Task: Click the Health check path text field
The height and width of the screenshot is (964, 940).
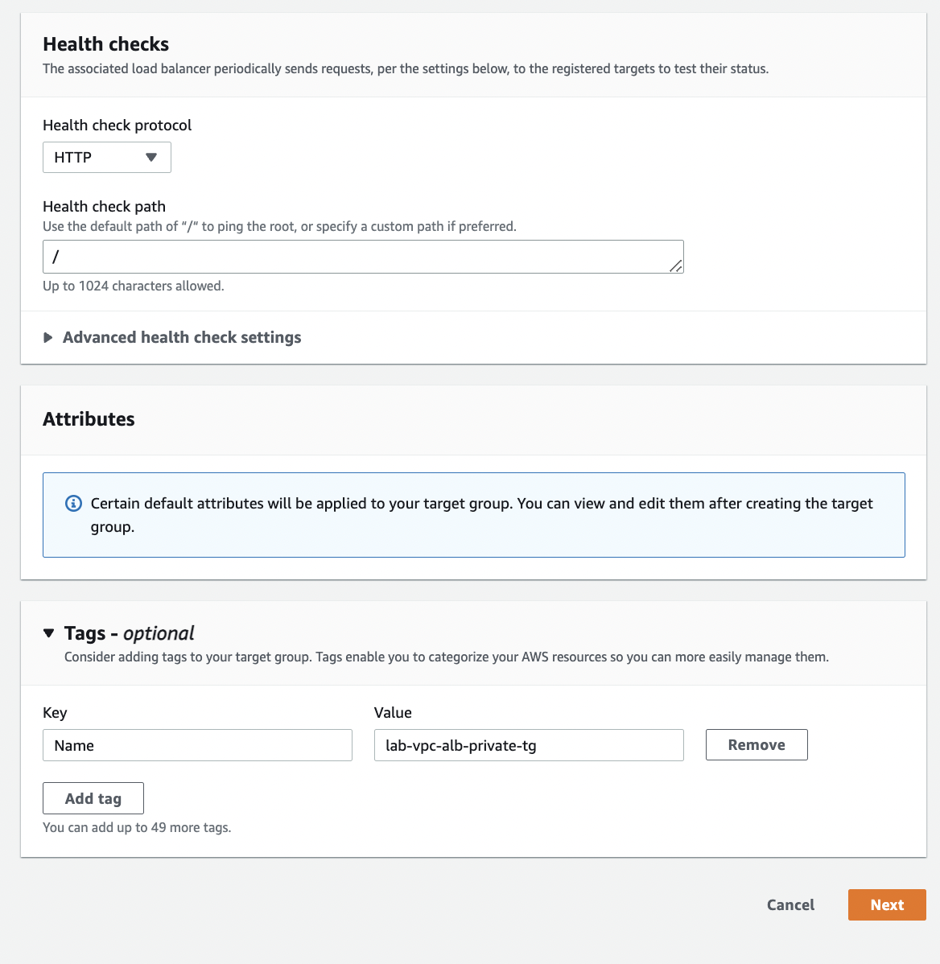Action: pyautogui.click(x=363, y=257)
